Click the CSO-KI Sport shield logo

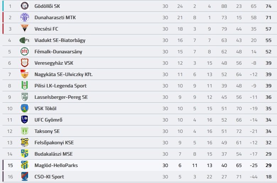click(x=25, y=177)
